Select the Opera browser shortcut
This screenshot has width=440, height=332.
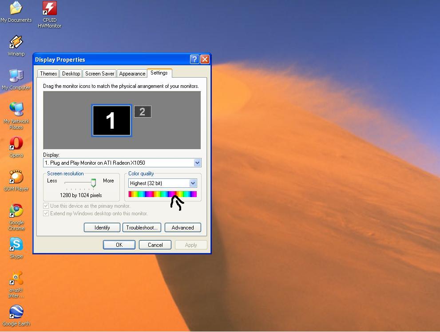coord(16,147)
